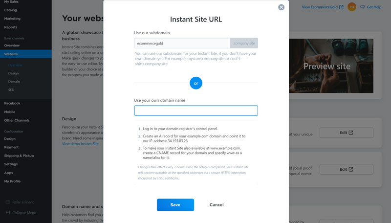This screenshot has width=391, height=223.
Task: Follow the View demo Instant Site link
Action: (x=80, y=144)
